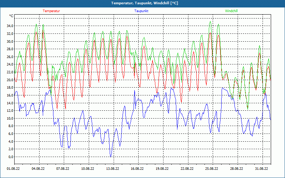Click the 10,0 y-axis value
Image resolution: width=285 pixels, height=178 pixels.
(10, 118)
